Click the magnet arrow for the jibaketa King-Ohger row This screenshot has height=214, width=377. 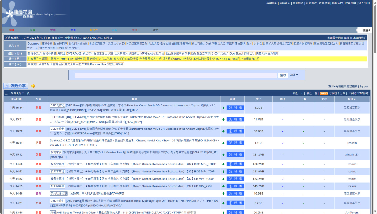223,143
